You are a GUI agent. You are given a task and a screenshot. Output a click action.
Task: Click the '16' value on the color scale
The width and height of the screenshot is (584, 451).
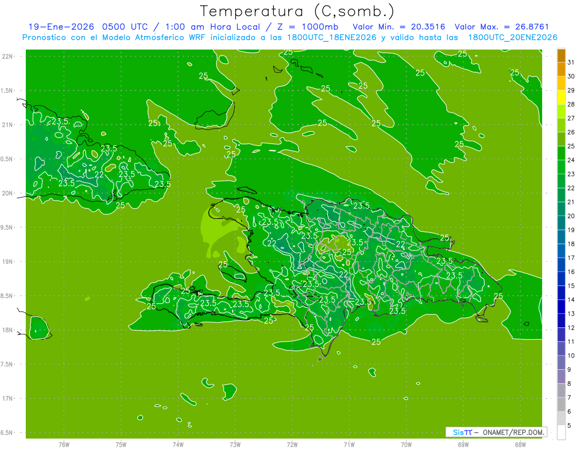(x=571, y=272)
